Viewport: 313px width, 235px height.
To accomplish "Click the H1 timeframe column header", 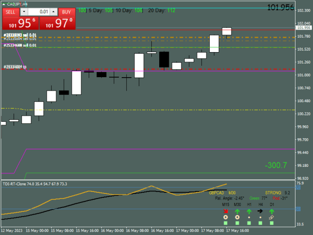I will pyautogui.click(x=249, y=204).
